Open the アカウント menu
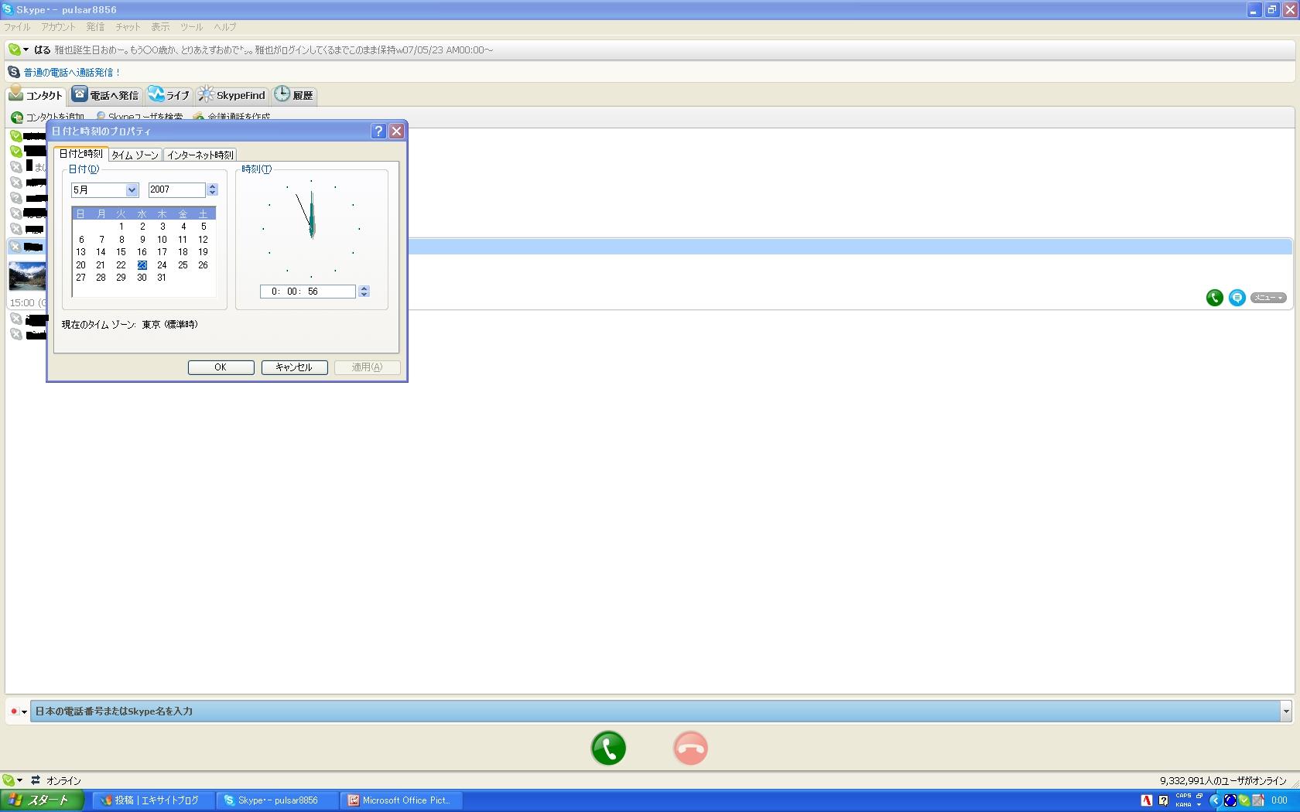The image size is (1300, 812). point(59,27)
